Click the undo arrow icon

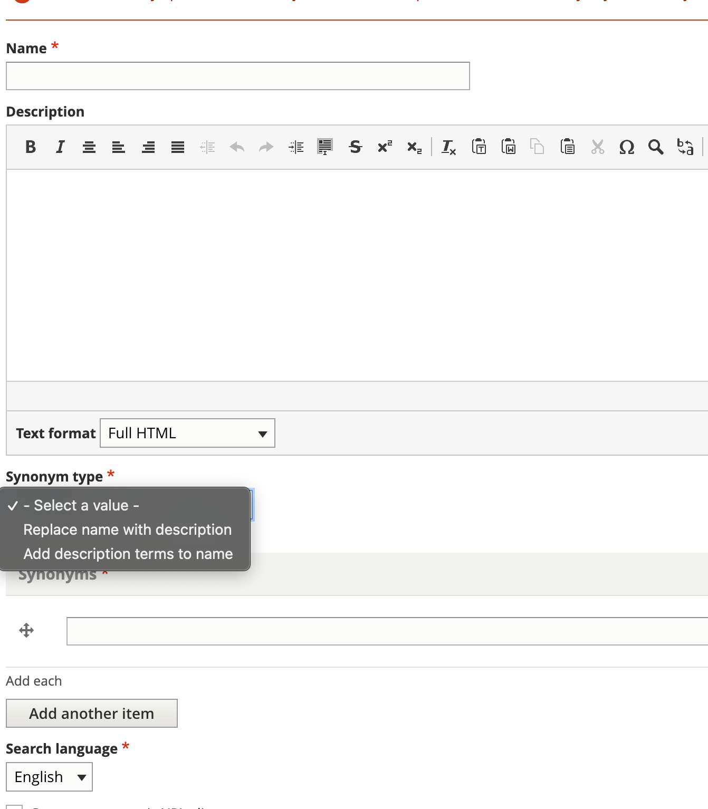point(237,147)
